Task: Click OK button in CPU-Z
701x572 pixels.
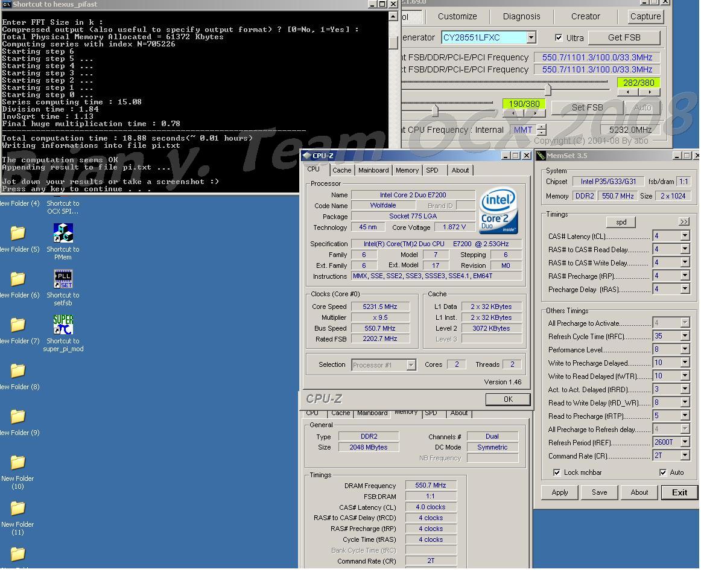Action: coord(508,399)
